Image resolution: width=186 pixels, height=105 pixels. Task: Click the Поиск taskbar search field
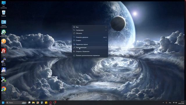[16, 103]
